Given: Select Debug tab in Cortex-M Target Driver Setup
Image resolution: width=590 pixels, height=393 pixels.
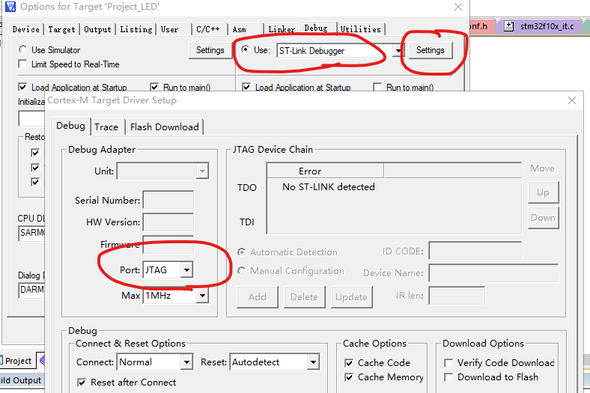Looking at the screenshot, I should (70, 126).
